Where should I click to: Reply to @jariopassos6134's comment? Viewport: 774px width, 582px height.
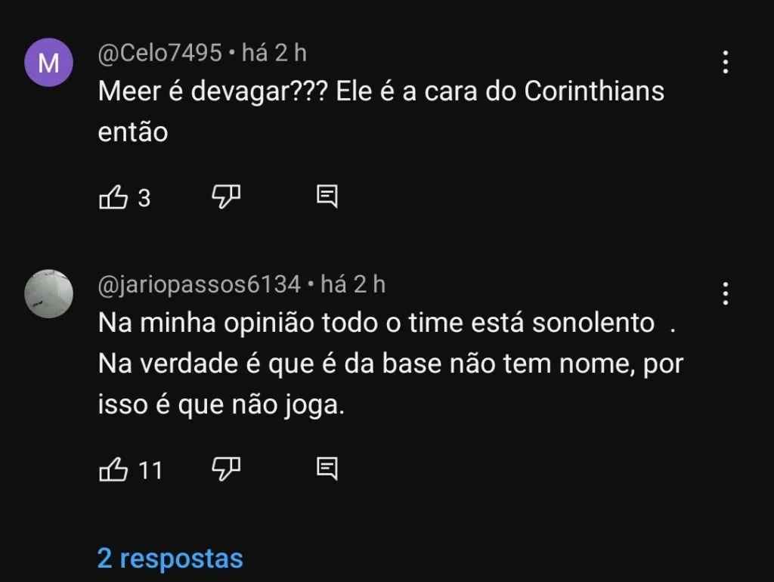pos(327,469)
